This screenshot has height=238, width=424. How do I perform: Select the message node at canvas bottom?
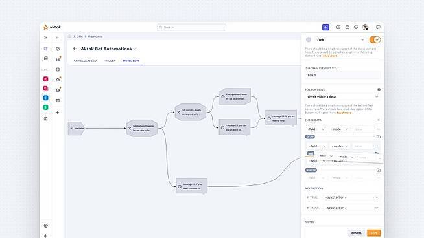click(191, 186)
